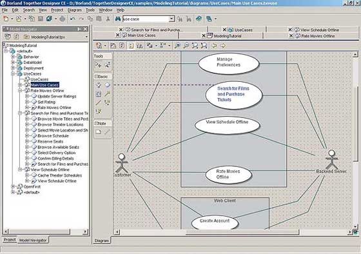Click the yellow Forward arrow in the diagram toolbar
Viewport: 361px width, 254px height.
[223, 46]
